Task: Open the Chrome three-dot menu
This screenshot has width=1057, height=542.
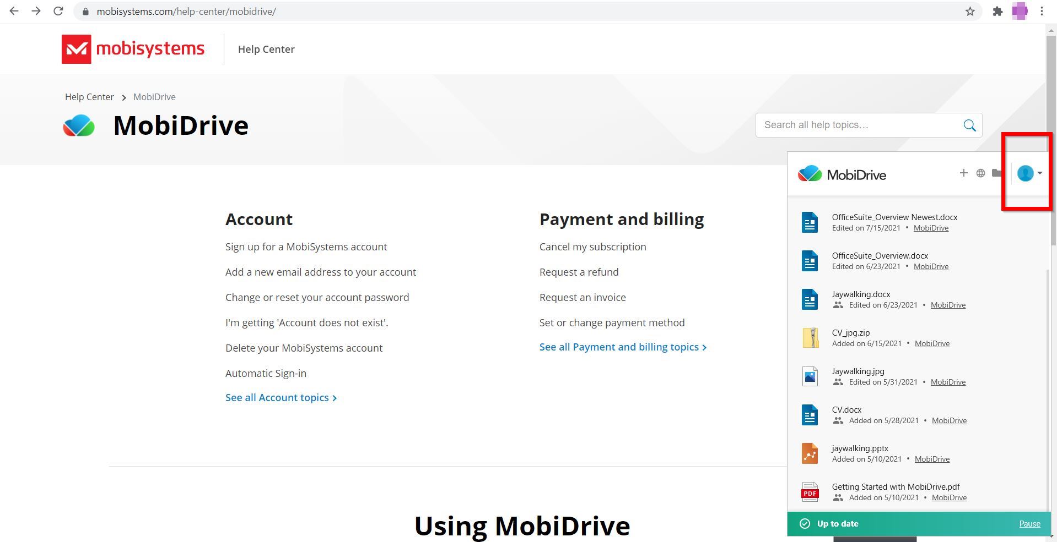Action: [x=1042, y=11]
